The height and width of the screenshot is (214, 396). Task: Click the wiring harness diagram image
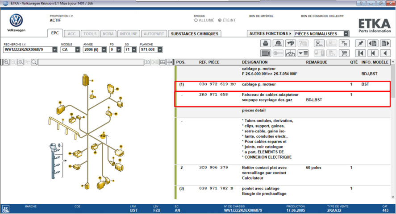(x=87, y=131)
